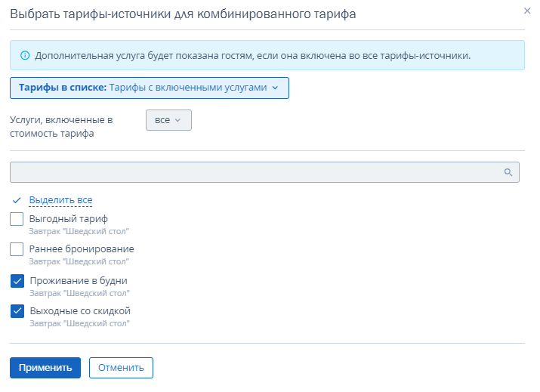Screen dimensions: 540x392
Task: Click the Выходные со скидкой label text
Action: tap(80, 311)
